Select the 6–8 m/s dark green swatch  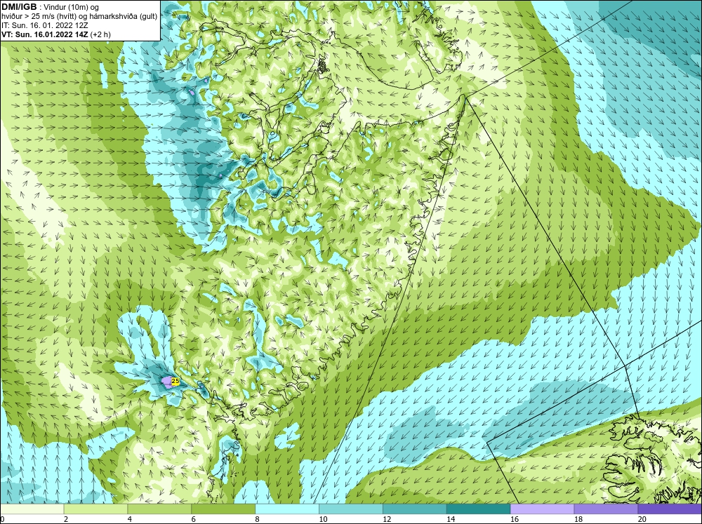coord(223,509)
